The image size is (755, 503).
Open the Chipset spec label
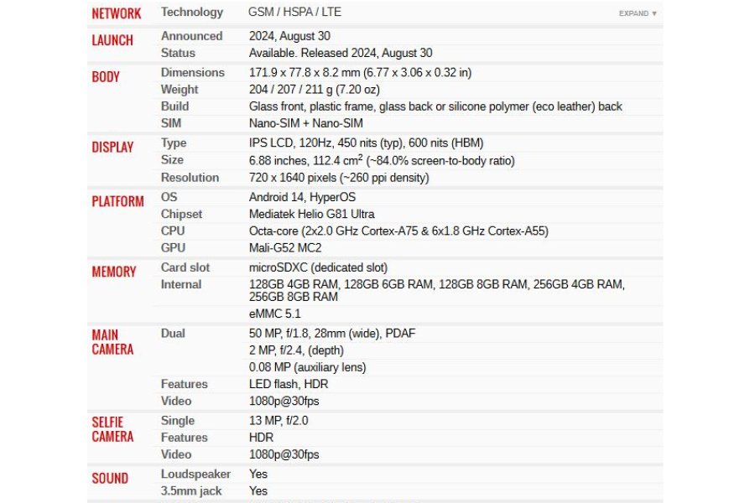(181, 215)
